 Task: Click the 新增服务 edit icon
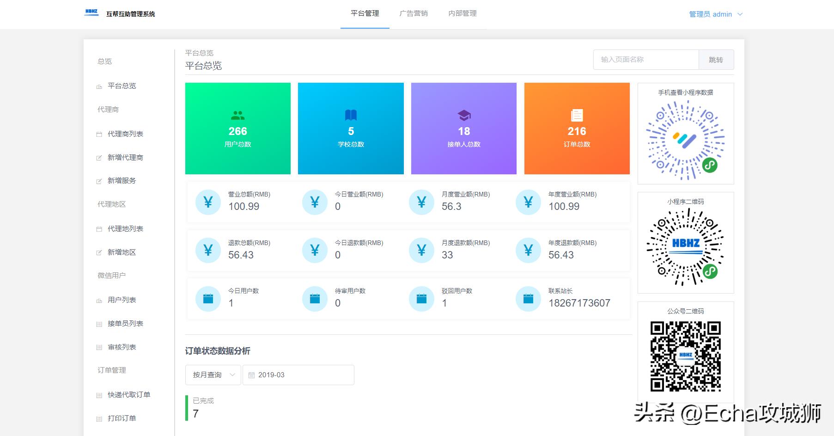99,180
